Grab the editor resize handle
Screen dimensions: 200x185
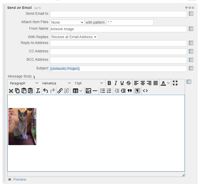pyautogui.click(x=183, y=175)
